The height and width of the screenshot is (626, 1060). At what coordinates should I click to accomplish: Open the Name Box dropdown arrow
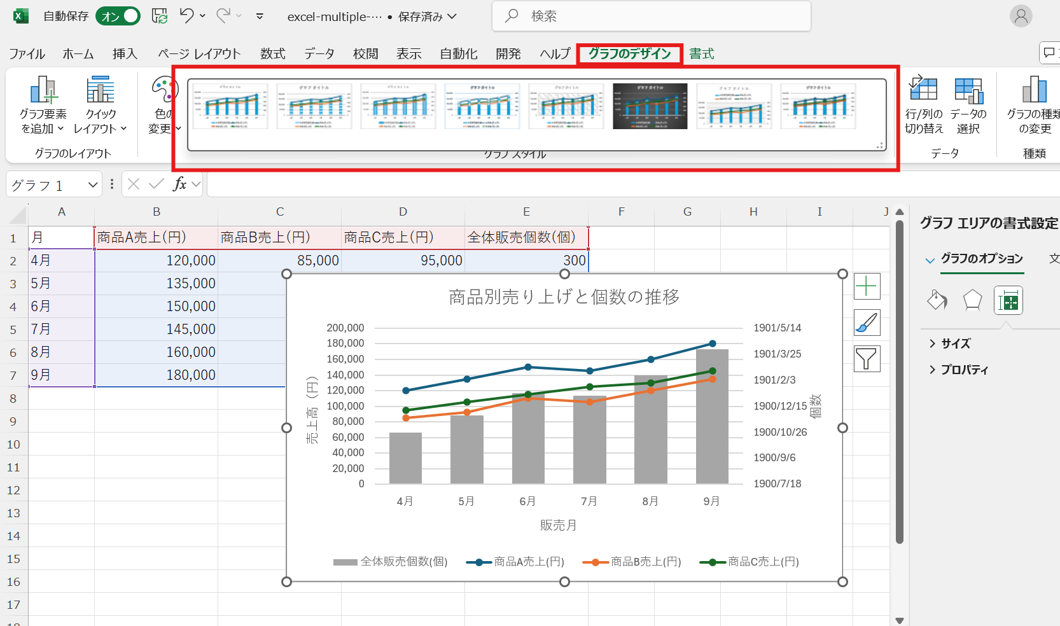[x=93, y=185]
